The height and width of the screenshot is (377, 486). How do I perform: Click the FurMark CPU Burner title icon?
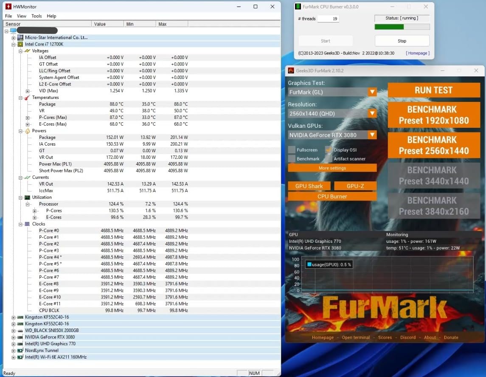[298, 6]
